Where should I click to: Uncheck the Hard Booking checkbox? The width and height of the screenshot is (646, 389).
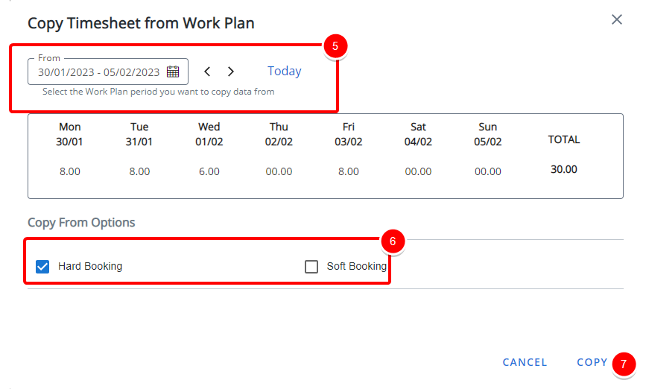point(42,267)
